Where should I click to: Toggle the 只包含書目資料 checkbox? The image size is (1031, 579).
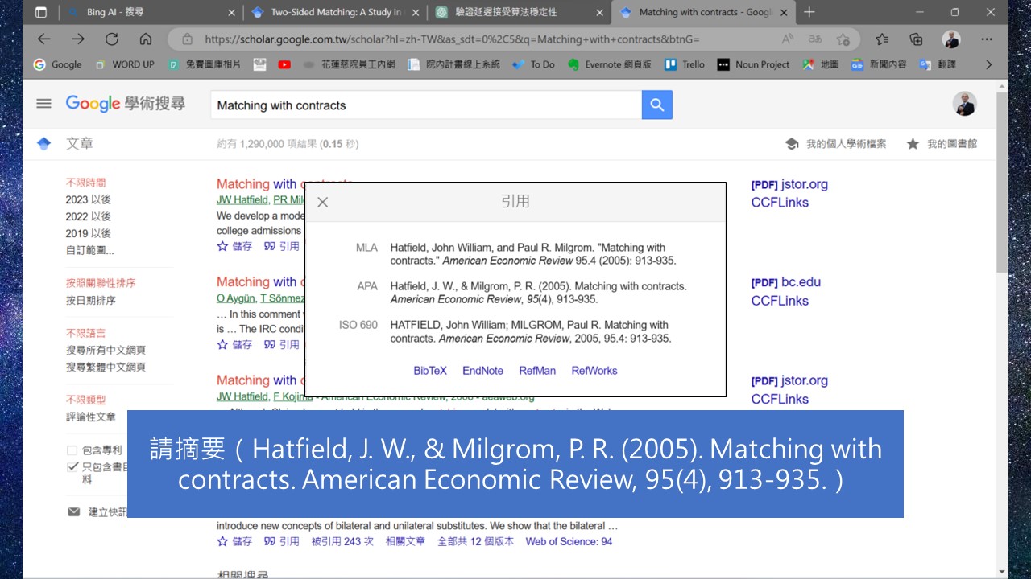[x=72, y=467]
